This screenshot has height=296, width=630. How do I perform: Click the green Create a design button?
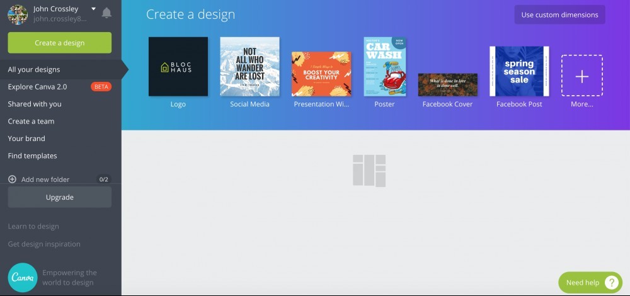(59, 43)
